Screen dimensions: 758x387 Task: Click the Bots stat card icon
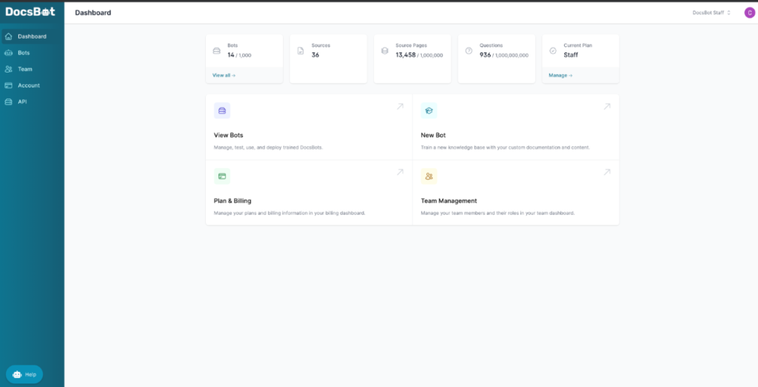click(217, 51)
